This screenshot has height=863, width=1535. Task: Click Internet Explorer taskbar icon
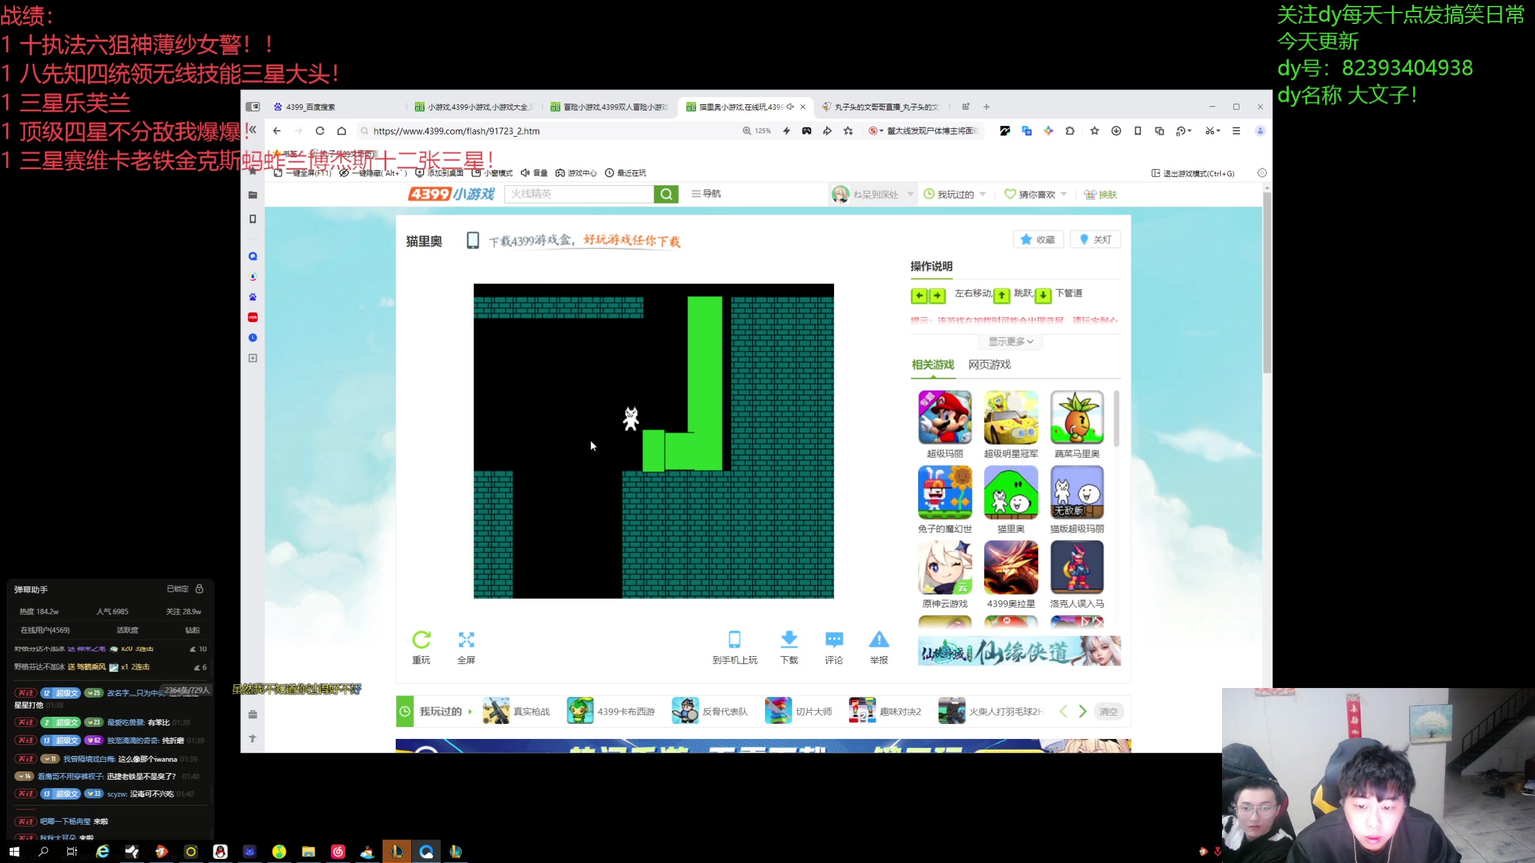[103, 852]
